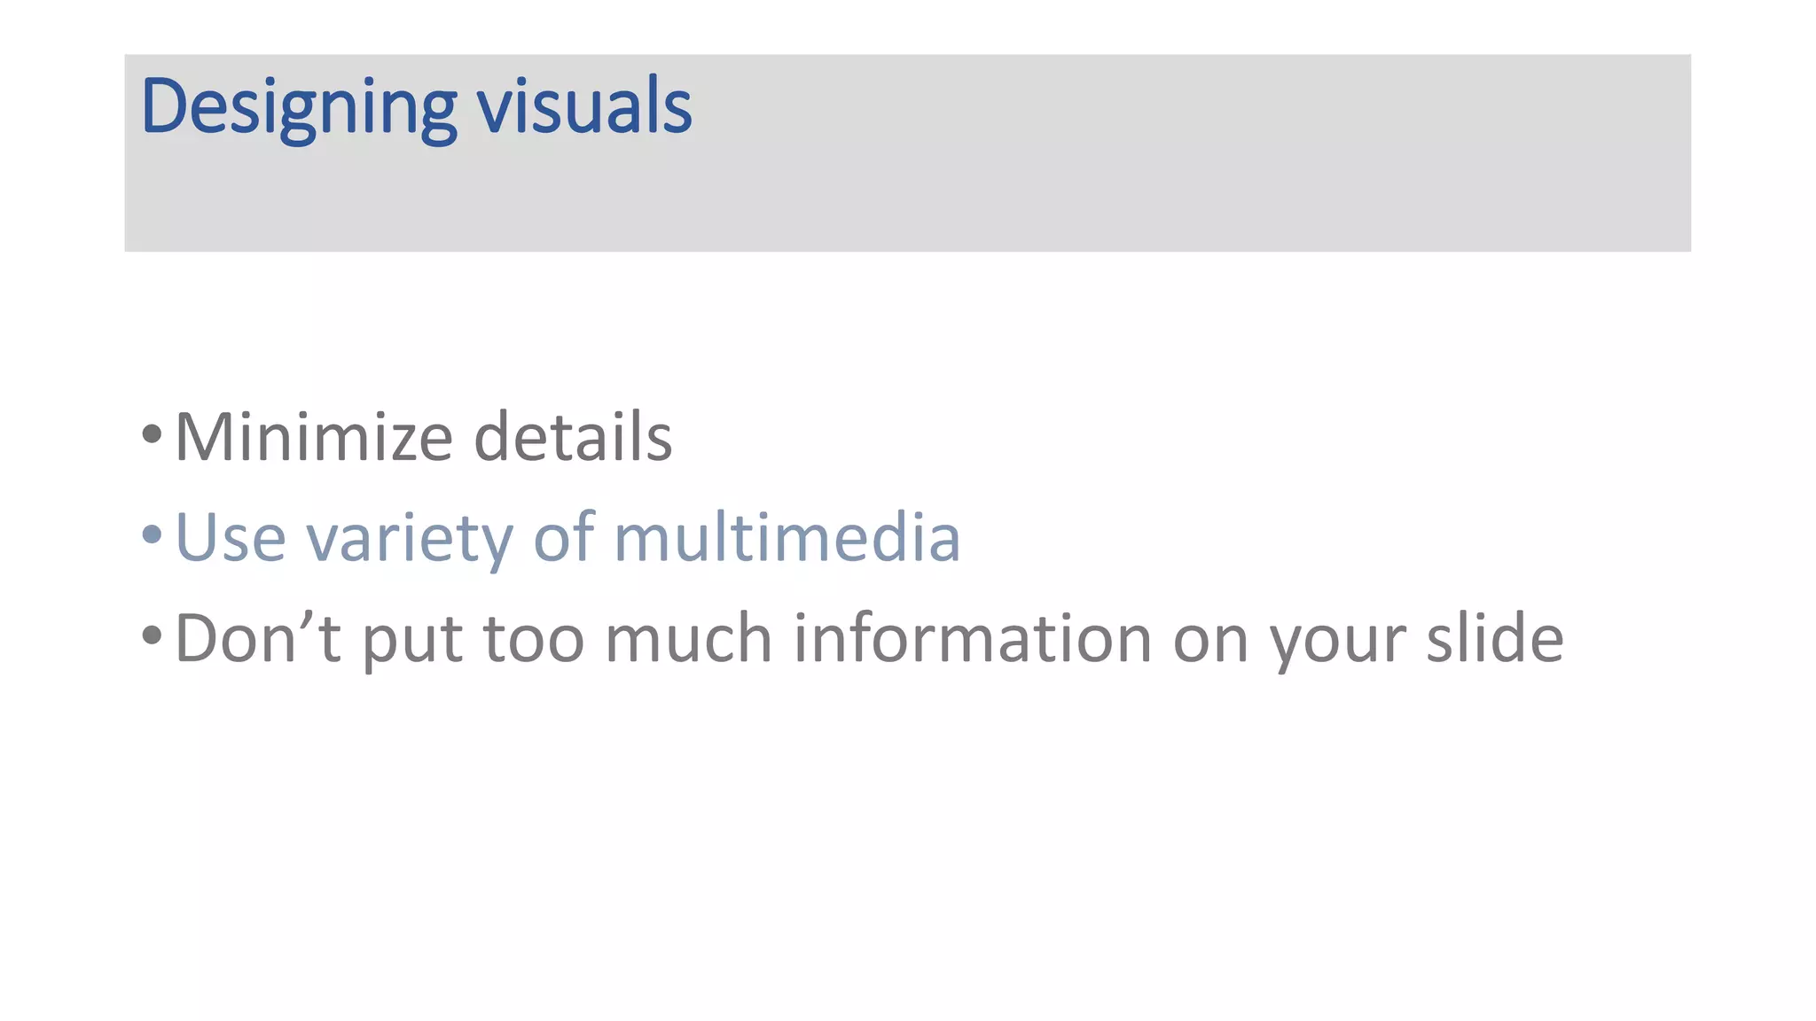Click the 'Designing visuals' slide title
1816x1021 pixels.
pos(416,106)
